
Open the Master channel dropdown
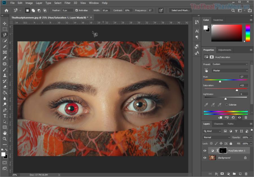pos(230,71)
